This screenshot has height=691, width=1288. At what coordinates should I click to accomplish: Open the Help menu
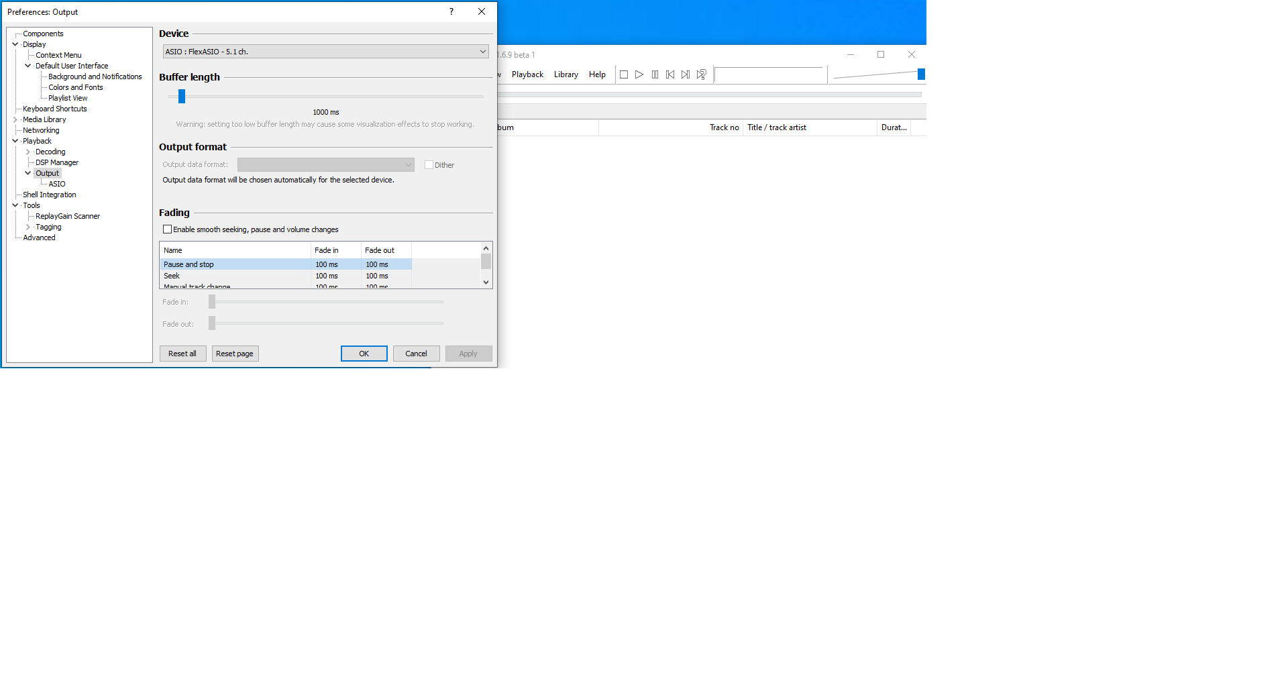[596, 74]
